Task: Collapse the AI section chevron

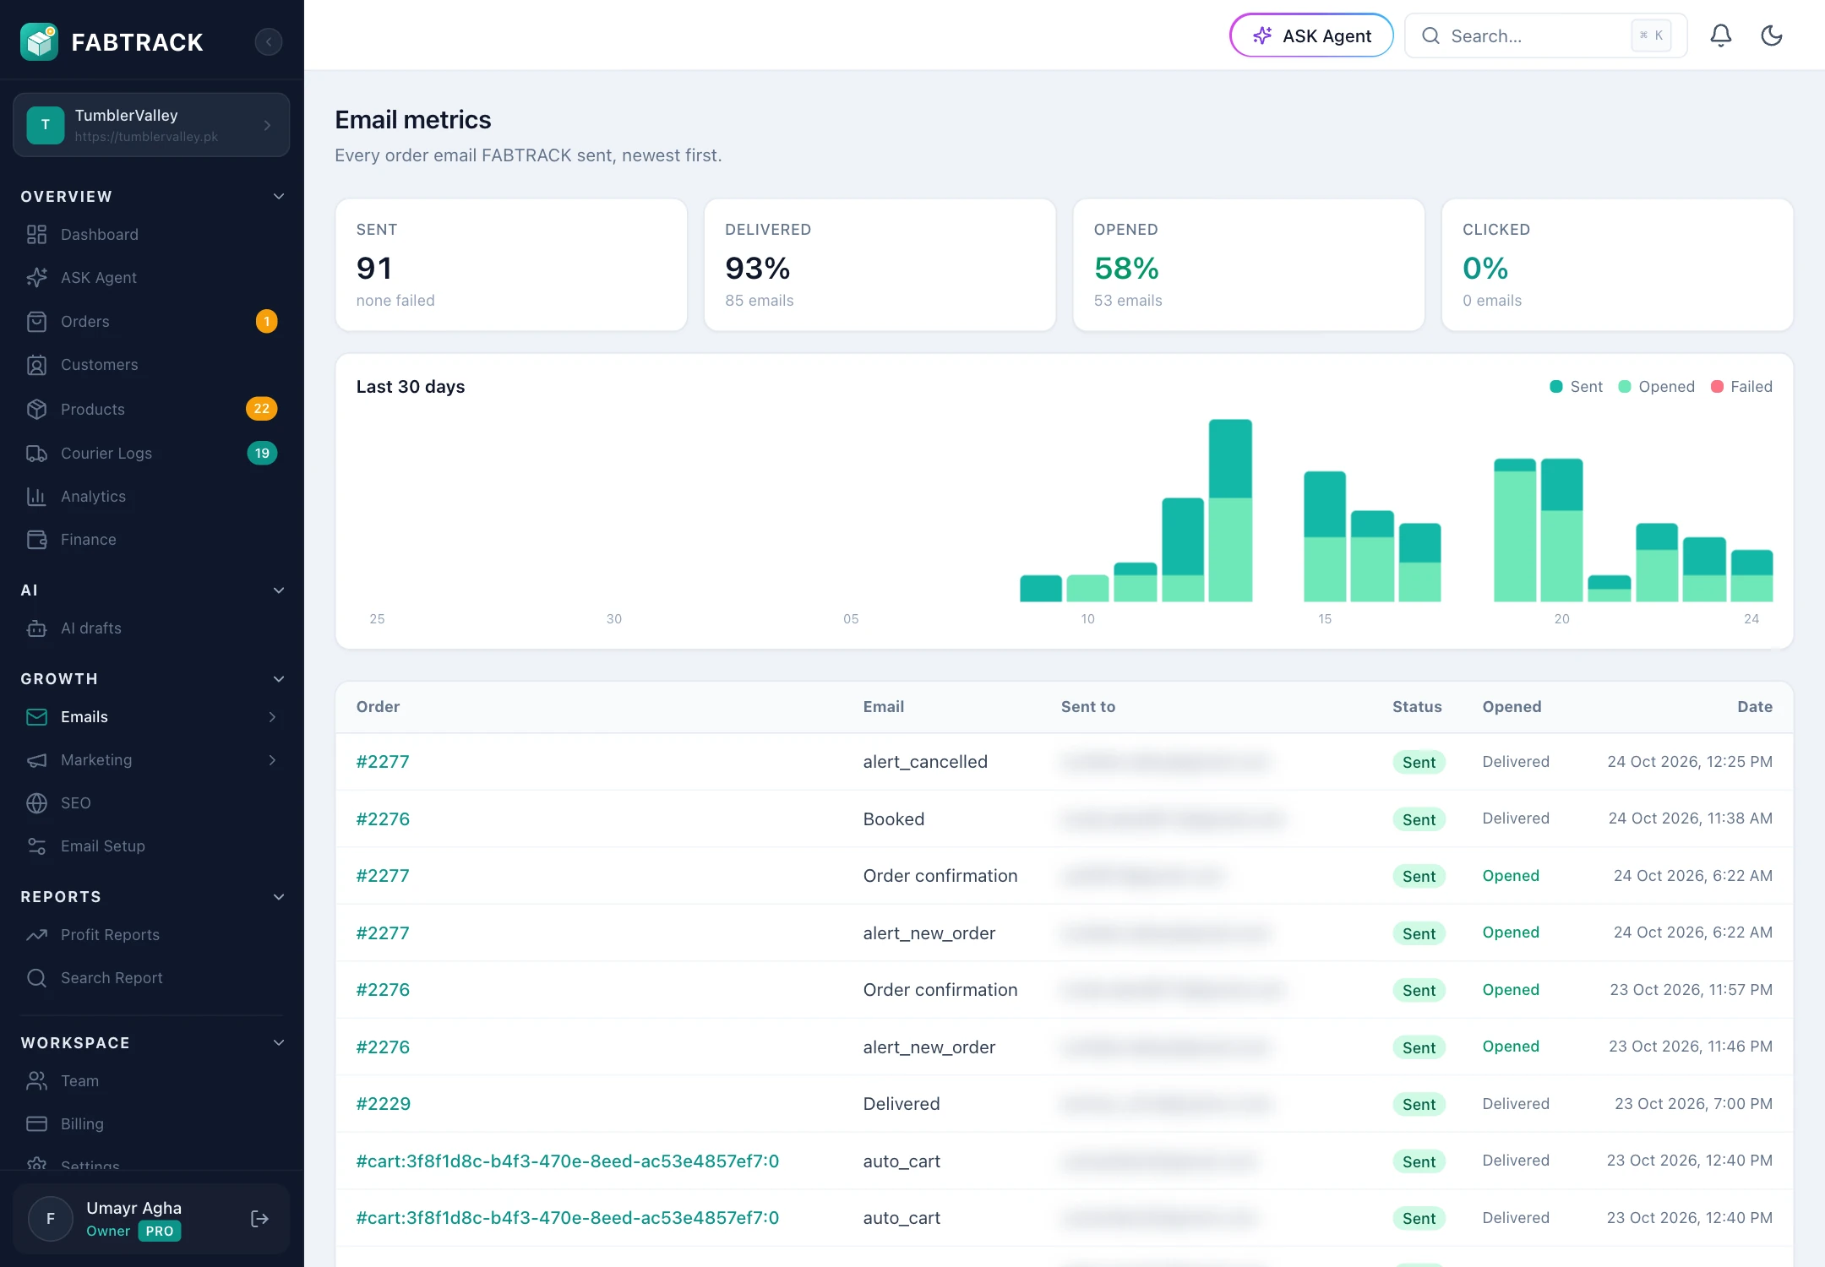Action: click(279, 590)
